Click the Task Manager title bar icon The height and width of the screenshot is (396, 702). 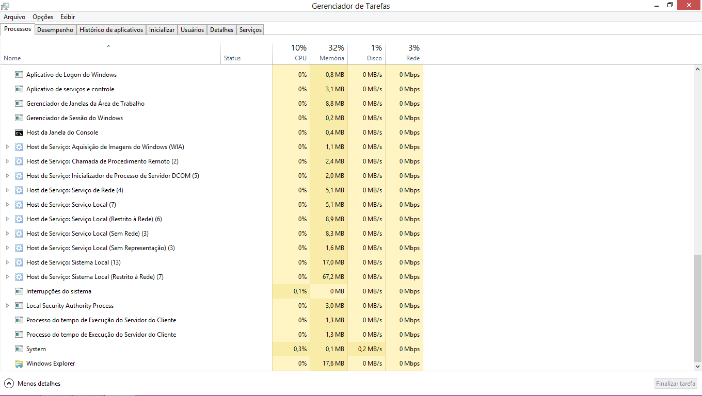[5, 6]
